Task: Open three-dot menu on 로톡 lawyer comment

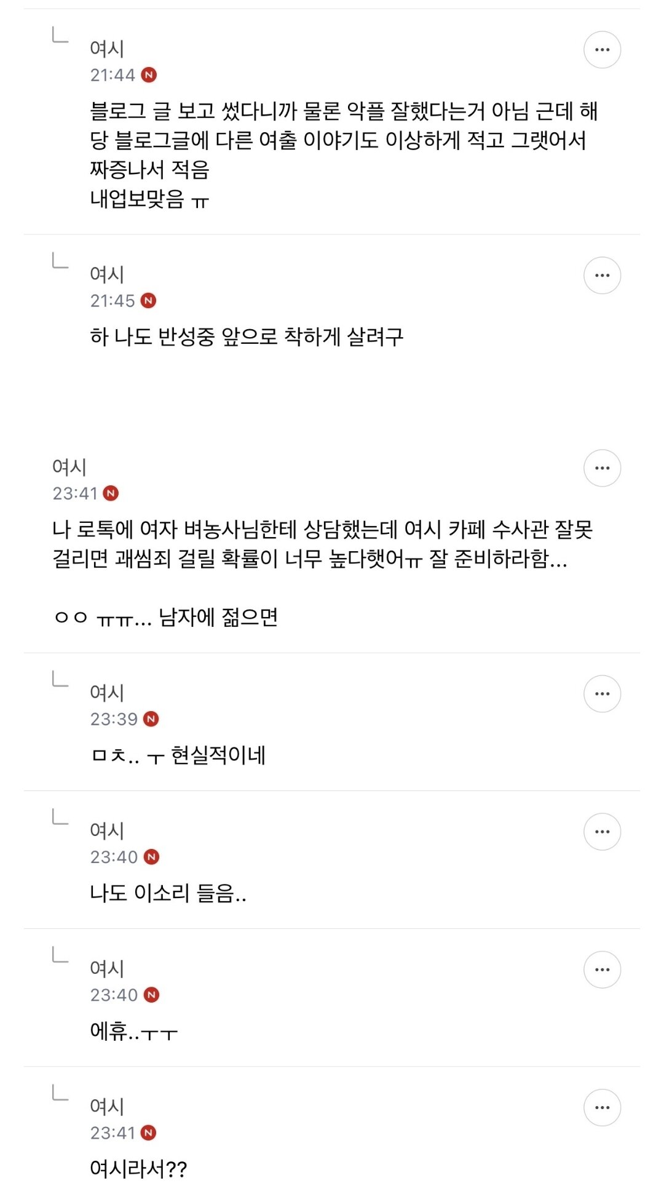Action: click(x=602, y=468)
